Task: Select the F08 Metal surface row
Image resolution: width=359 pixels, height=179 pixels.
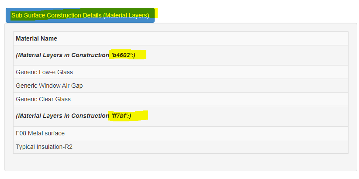Action: (181, 133)
